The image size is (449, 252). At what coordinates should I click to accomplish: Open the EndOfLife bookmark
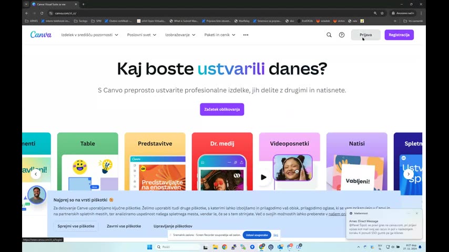[305, 21]
